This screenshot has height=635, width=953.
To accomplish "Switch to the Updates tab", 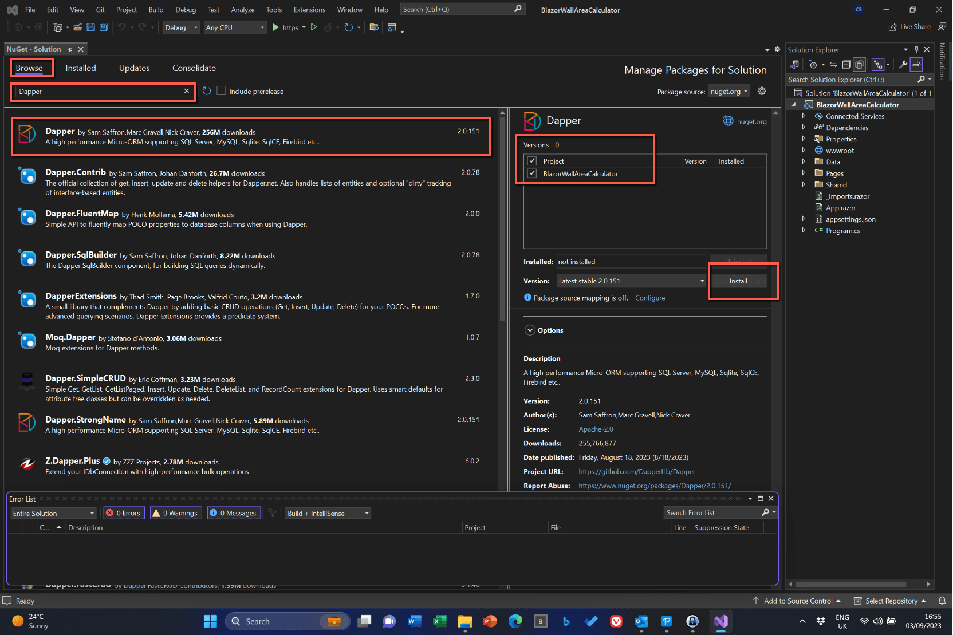I will [x=134, y=68].
